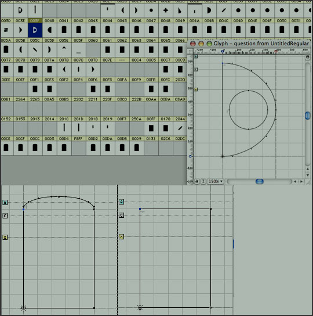Select the half-circle glyph cell 0040

[49, 30]
